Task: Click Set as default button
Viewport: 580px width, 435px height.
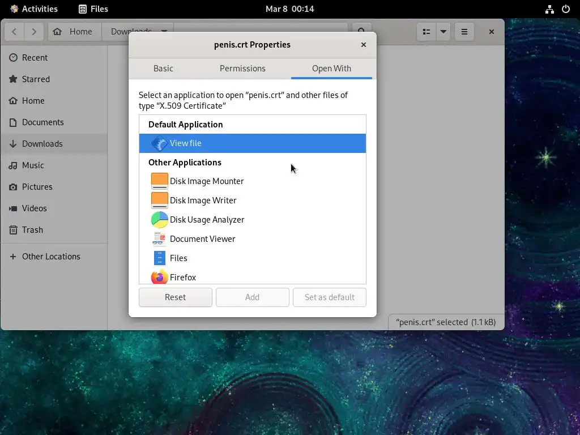Action: [x=329, y=297]
